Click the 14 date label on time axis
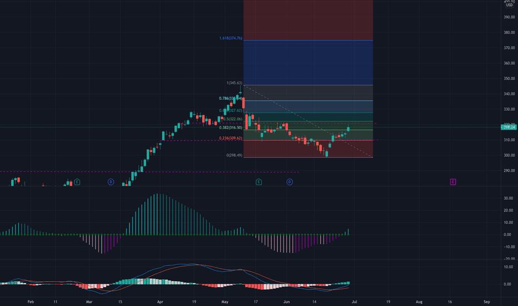 point(315,302)
